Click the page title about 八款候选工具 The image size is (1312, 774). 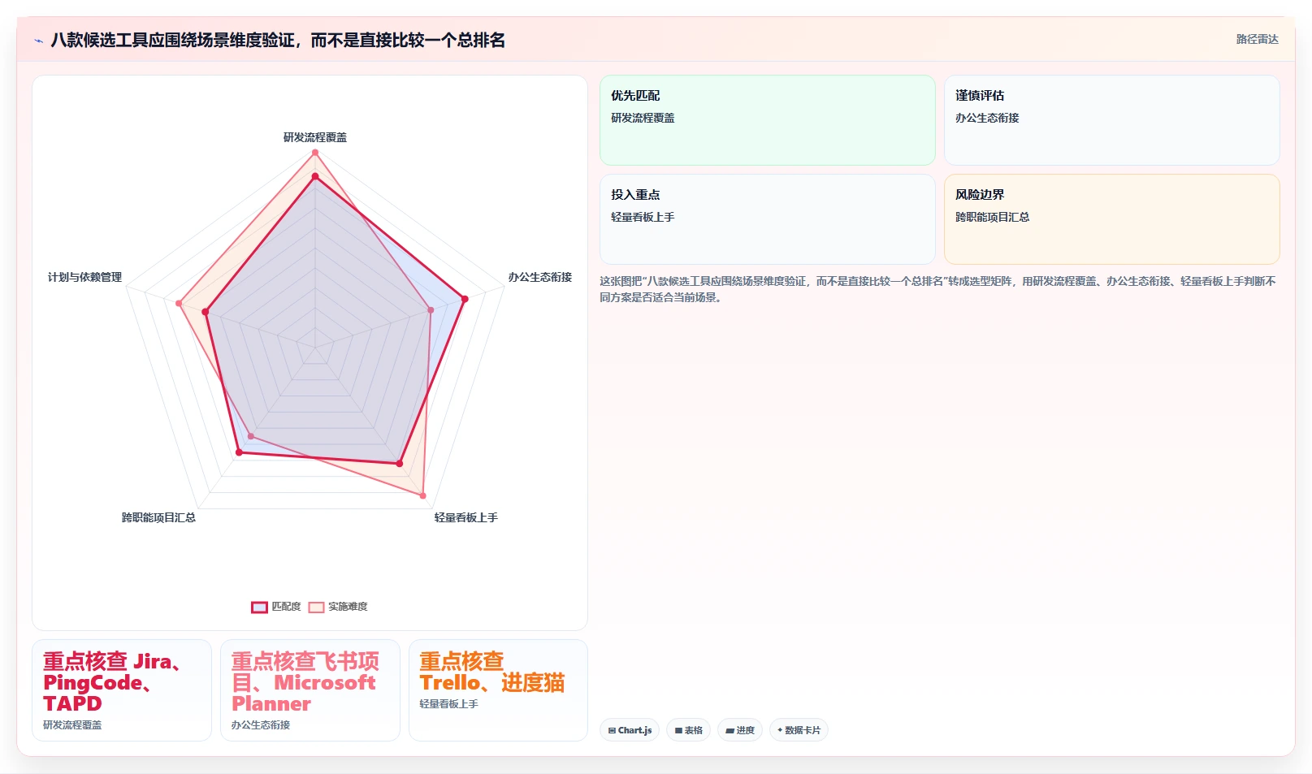[x=278, y=40]
